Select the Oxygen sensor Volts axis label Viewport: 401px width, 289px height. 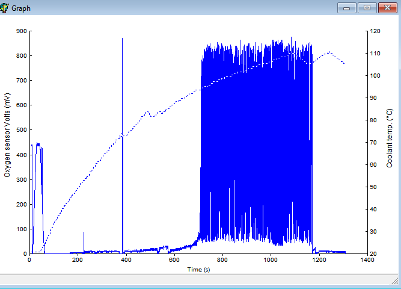[x=7, y=135]
